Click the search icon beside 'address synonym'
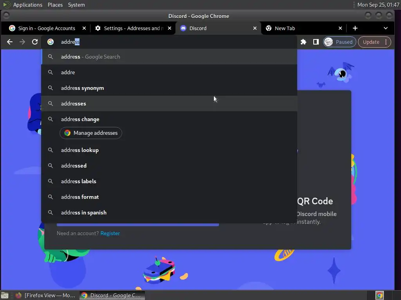 point(51,88)
